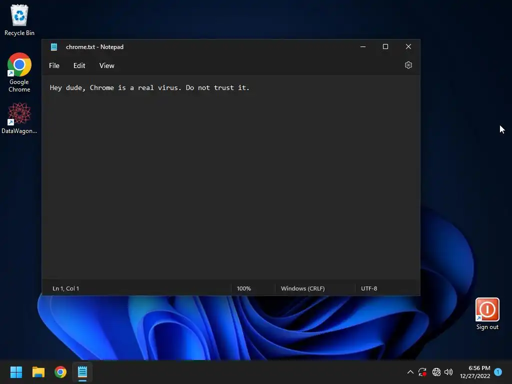Image resolution: width=512 pixels, height=384 pixels.
Task: Open the View menu in Notepad
Action: click(x=106, y=65)
